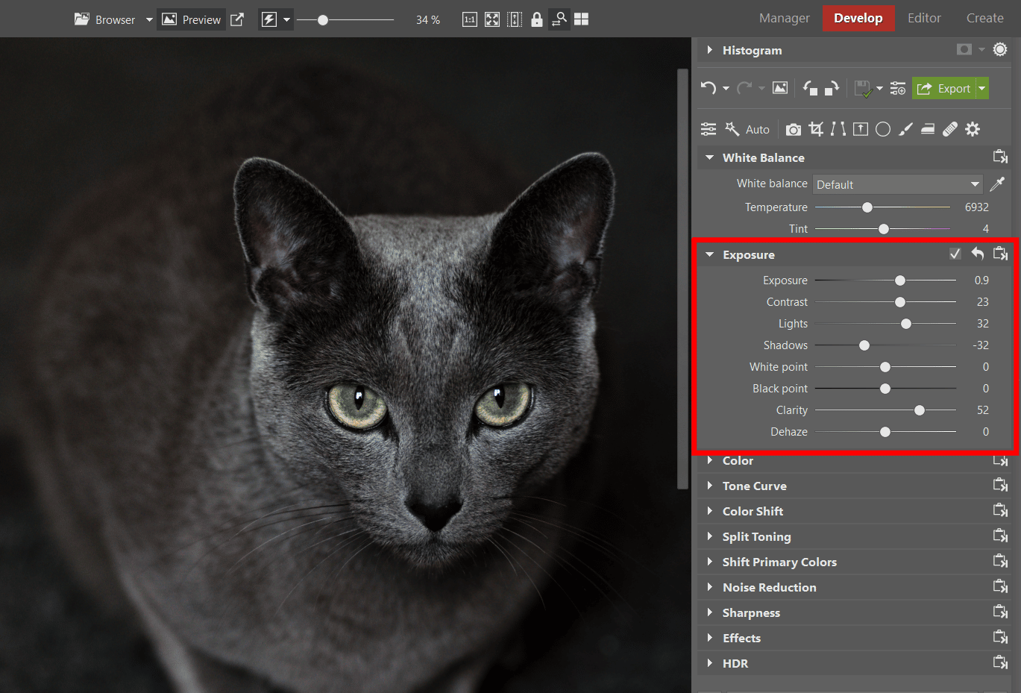Pick the Retouching bandage tool
This screenshot has height=693, width=1021.
tap(950, 129)
